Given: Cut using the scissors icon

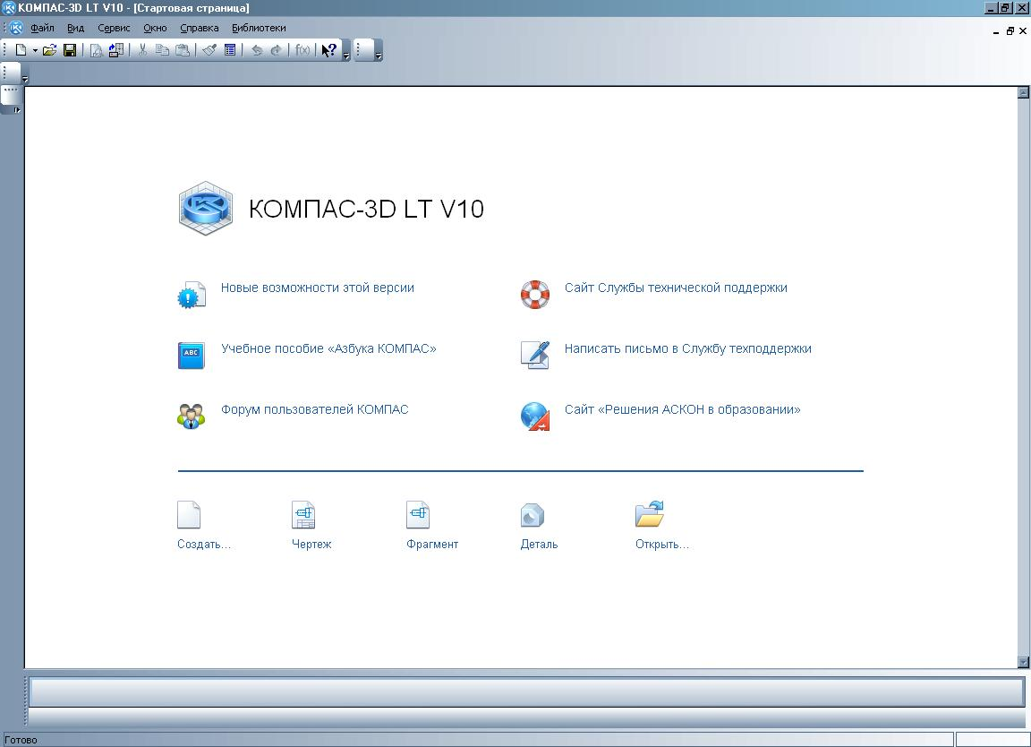Looking at the screenshot, I should [142, 50].
